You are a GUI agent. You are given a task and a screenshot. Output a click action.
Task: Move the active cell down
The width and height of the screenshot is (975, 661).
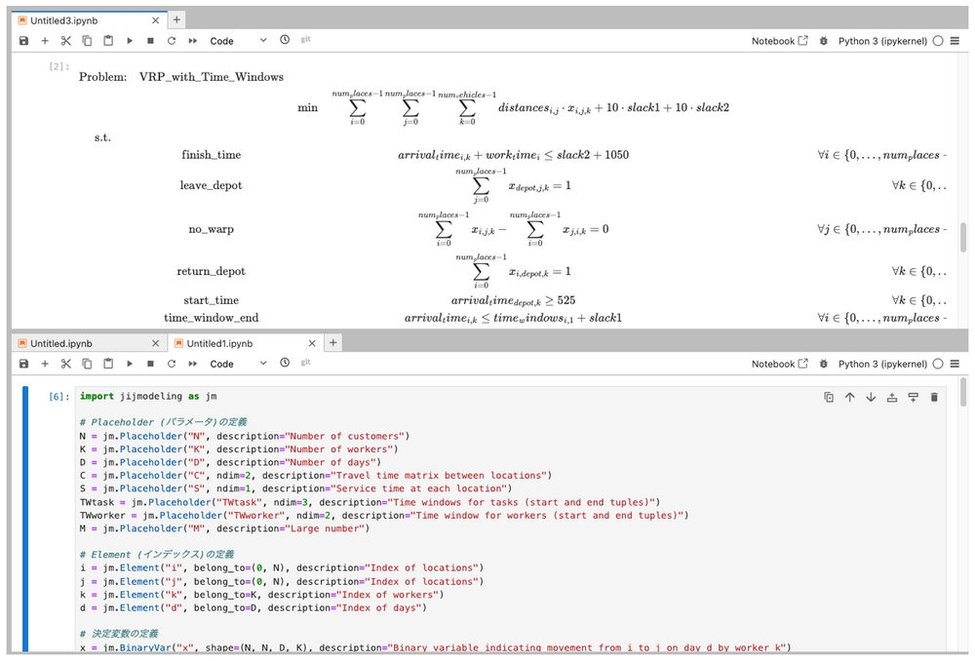(871, 397)
